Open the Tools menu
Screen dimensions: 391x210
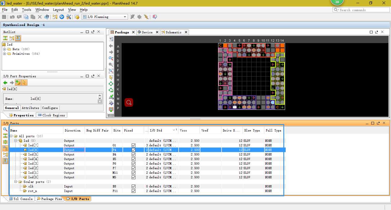coord(26,9)
